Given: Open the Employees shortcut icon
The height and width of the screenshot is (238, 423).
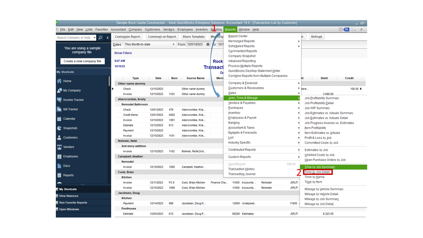Looking at the screenshot, I should (x=59, y=157).
